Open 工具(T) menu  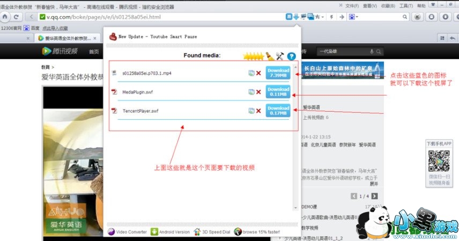point(406,6)
